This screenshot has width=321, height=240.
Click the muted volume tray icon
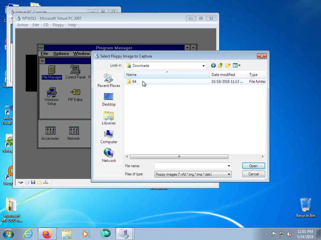289,234
